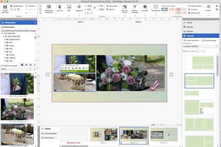Open the Ebenen panel
This screenshot has width=221, height=147.
point(201,27)
